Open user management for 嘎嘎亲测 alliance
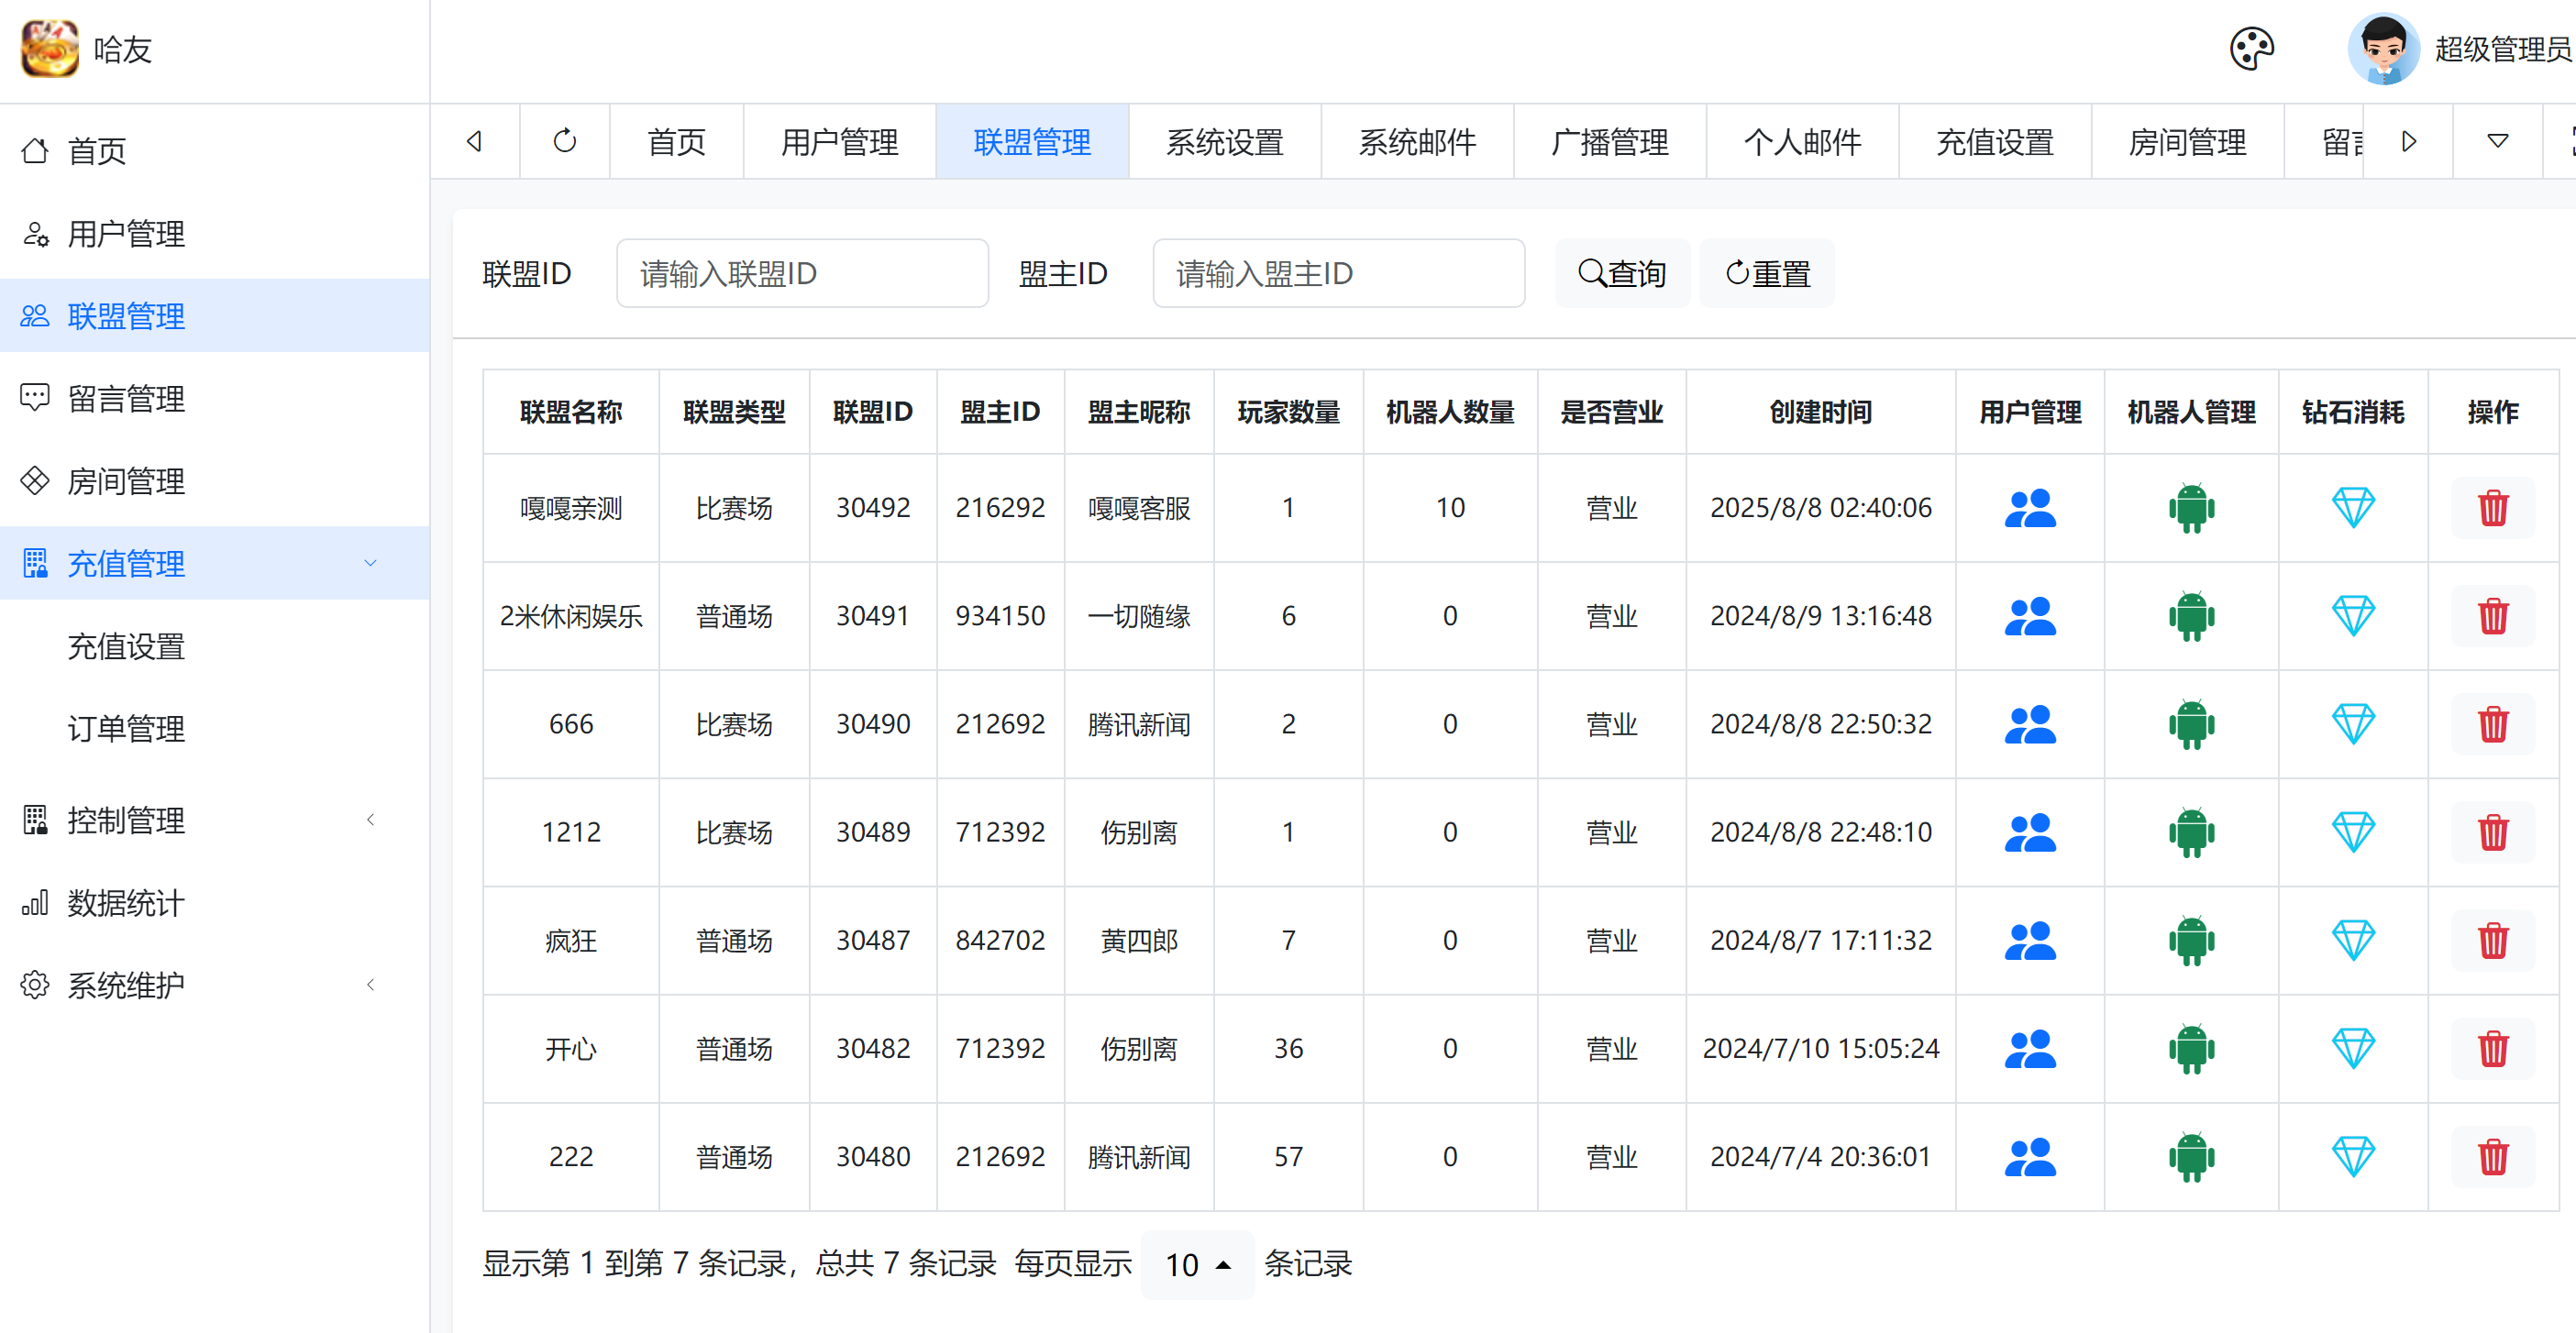This screenshot has height=1333, width=2576. [x=2029, y=508]
